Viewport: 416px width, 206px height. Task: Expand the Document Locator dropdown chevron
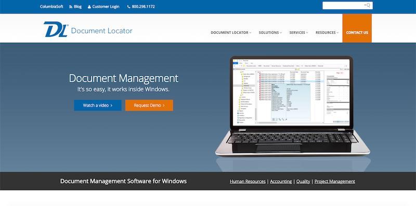click(x=250, y=33)
